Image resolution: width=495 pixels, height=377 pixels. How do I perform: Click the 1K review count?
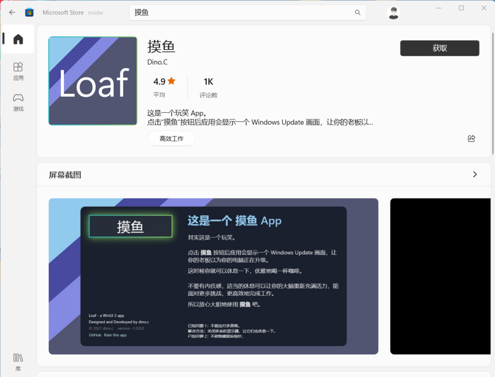pos(209,87)
